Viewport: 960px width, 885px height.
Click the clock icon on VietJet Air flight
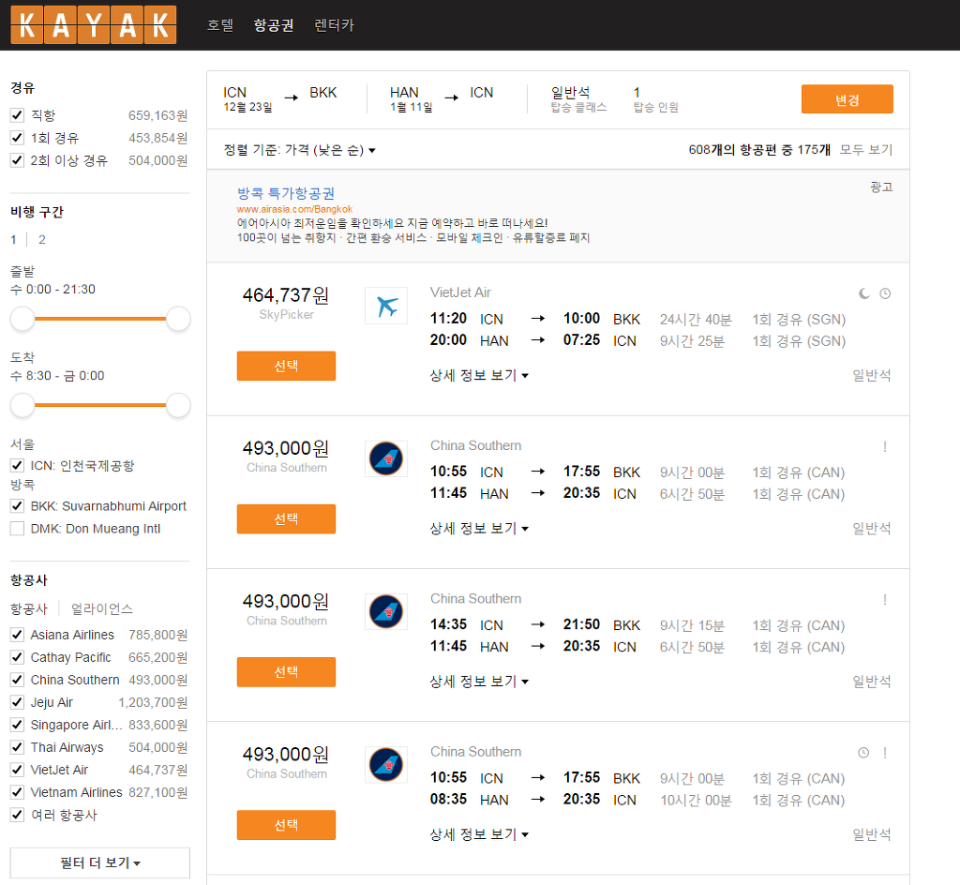[885, 293]
